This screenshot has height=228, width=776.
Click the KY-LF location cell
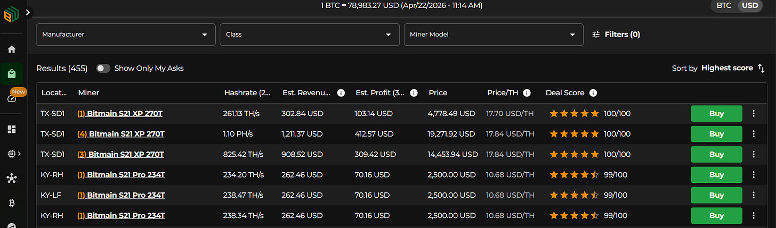coord(51,195)
